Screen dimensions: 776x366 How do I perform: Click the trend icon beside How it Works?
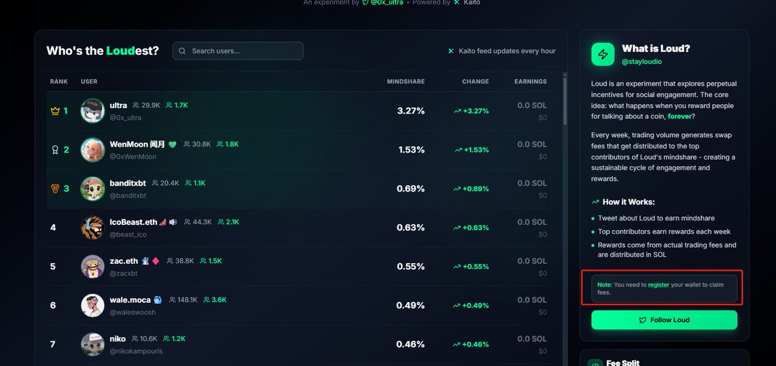tap(595, 202)
